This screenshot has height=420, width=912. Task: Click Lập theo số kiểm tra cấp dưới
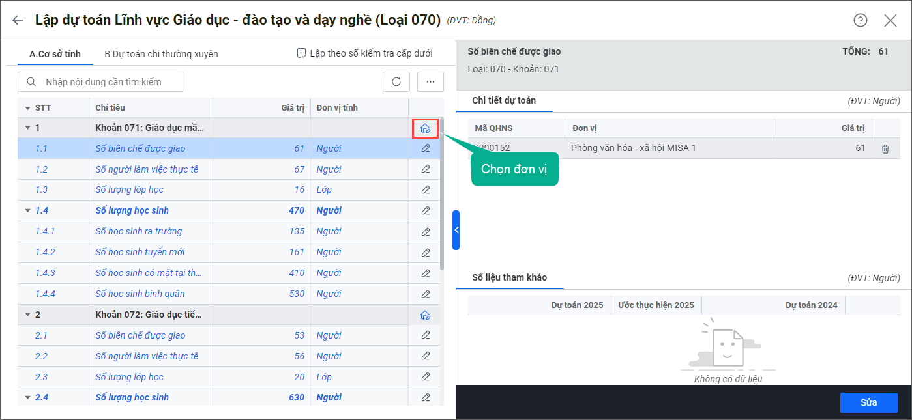coord(364,53)
